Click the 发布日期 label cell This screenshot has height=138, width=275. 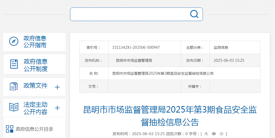tap(195, 60)
